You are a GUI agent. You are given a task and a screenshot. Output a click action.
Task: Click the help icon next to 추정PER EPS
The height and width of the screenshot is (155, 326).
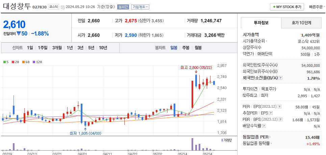(x=271, y=113)
